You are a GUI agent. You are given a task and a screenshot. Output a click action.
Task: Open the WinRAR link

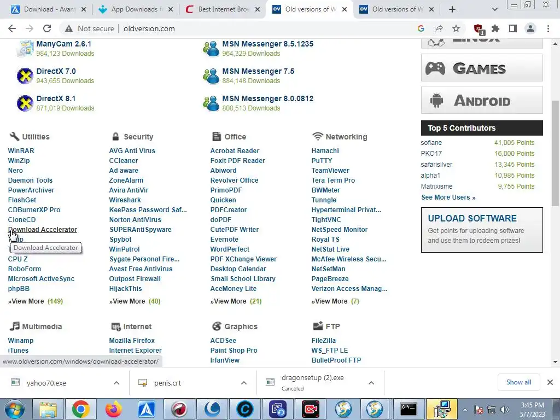pyautogui.click(x=21, y=151)
